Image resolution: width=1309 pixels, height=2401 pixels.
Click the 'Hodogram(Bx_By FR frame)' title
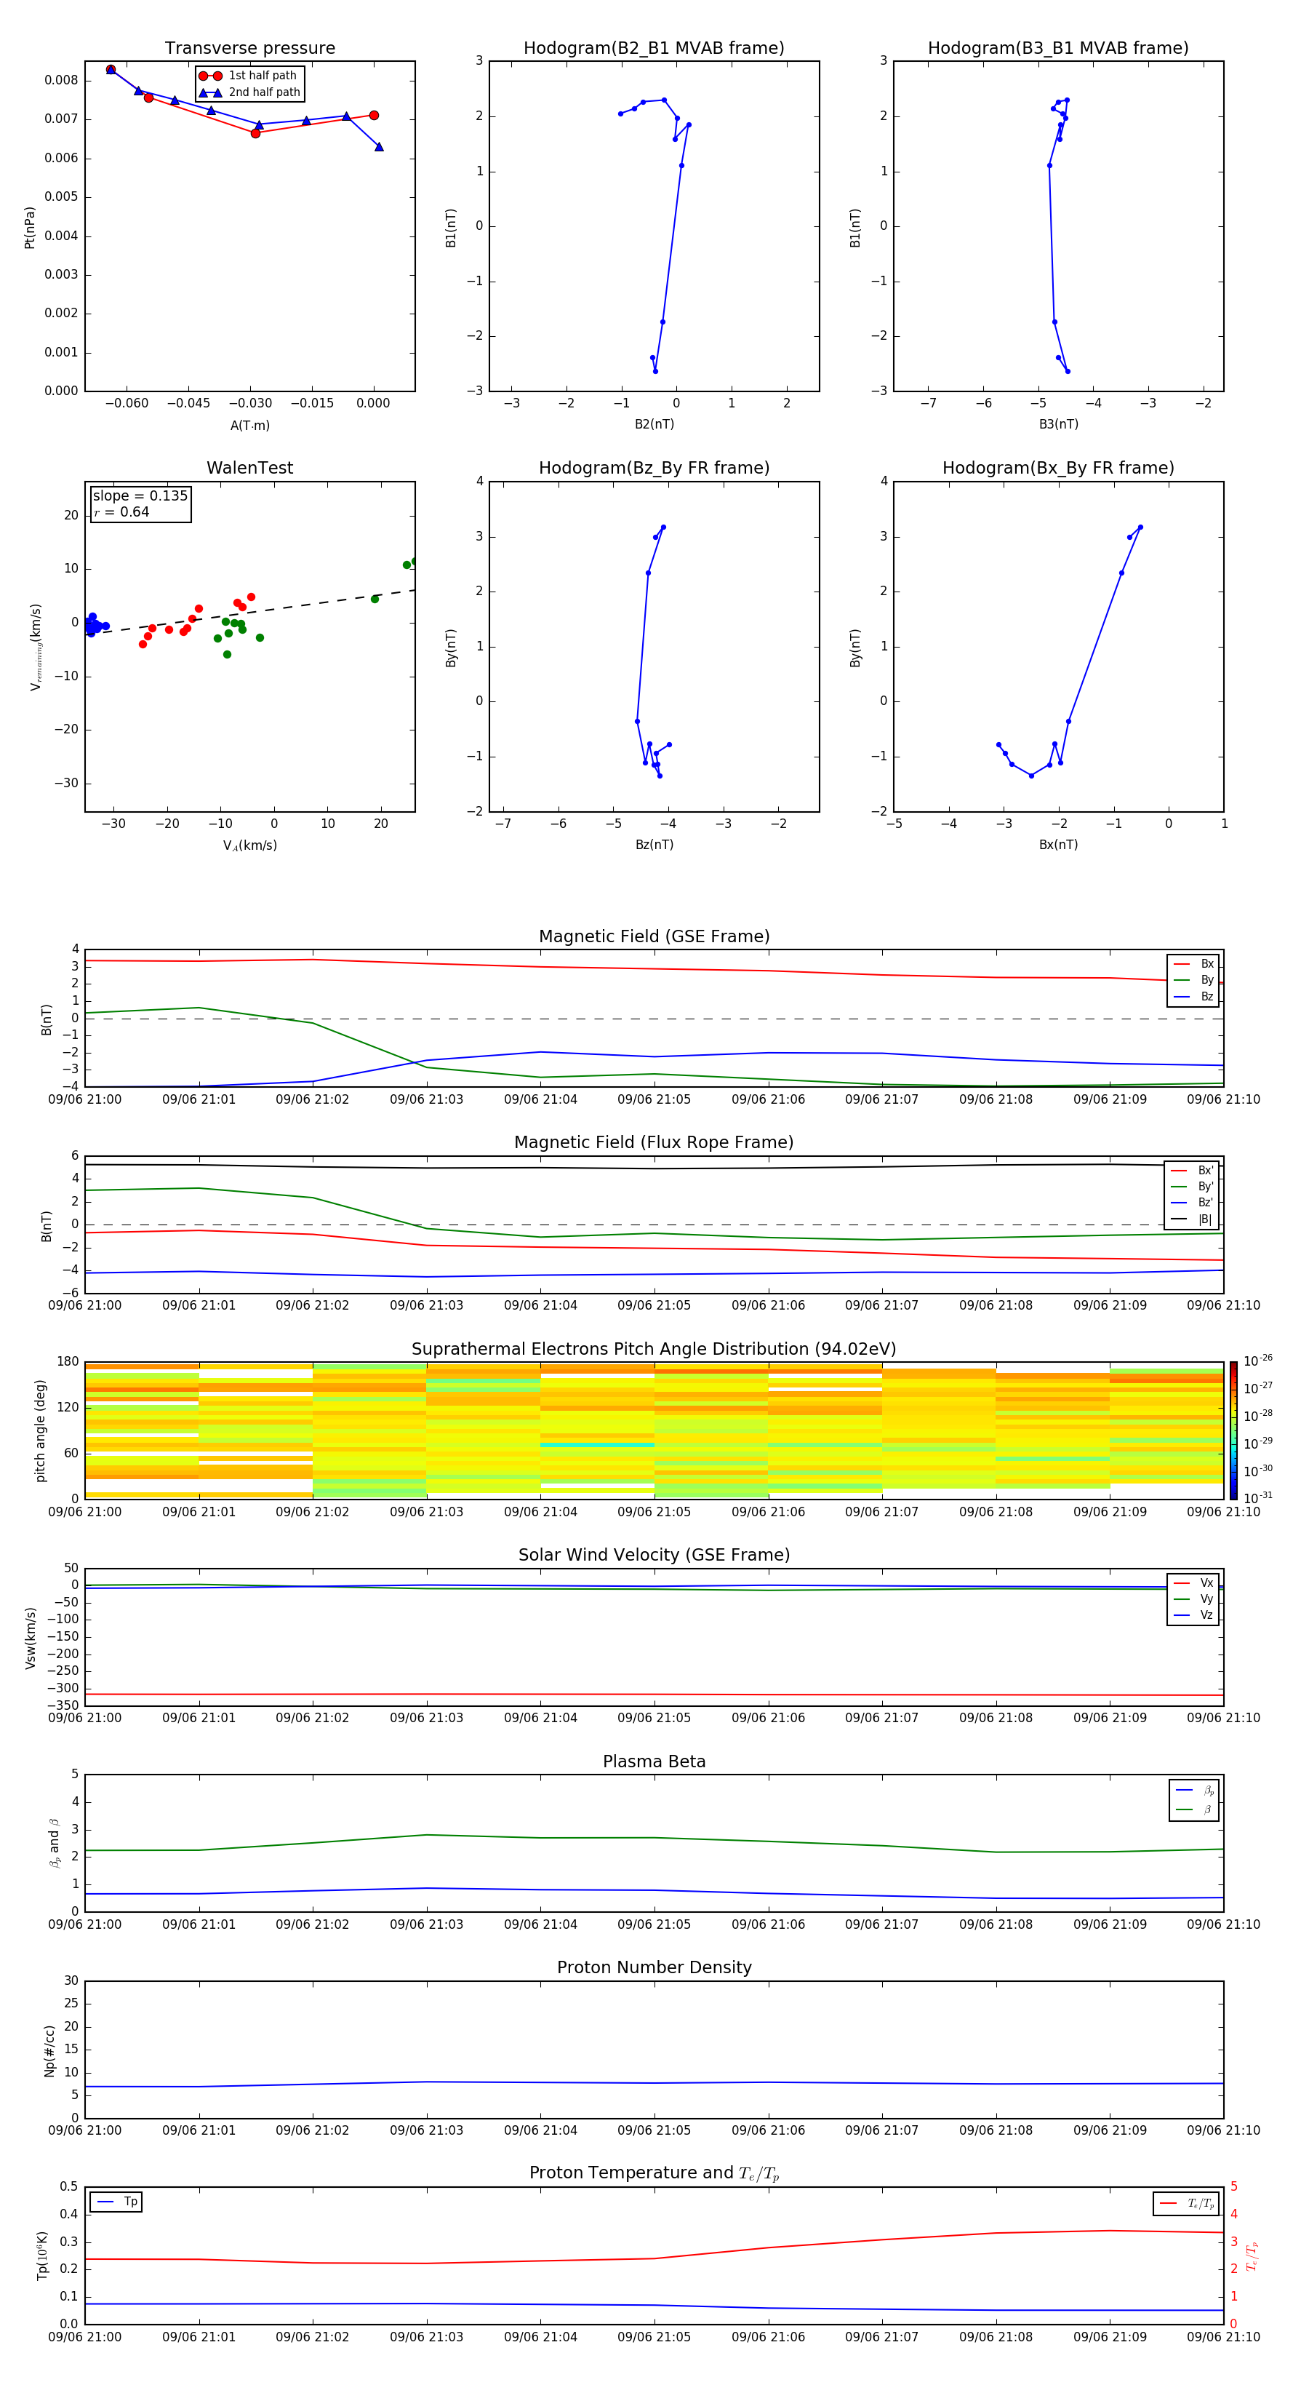[1058, 468]
